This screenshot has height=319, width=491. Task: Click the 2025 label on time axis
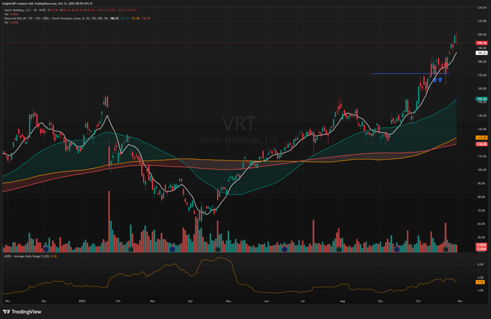[x=81, y=302]
